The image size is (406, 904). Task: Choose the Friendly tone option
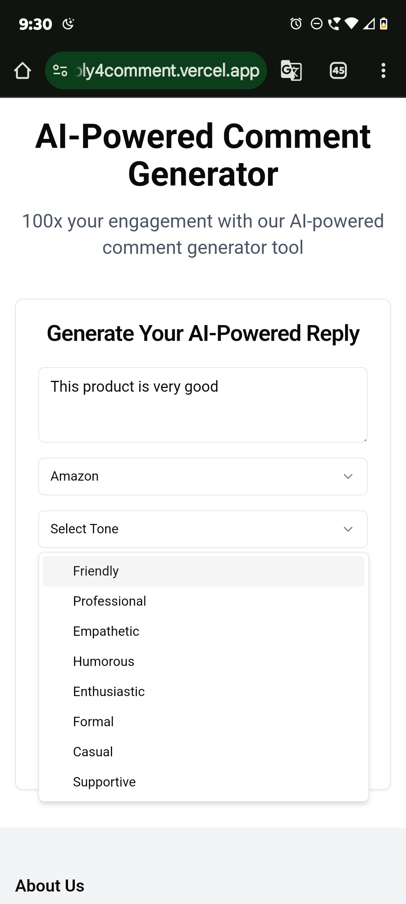tap(204, 571)
